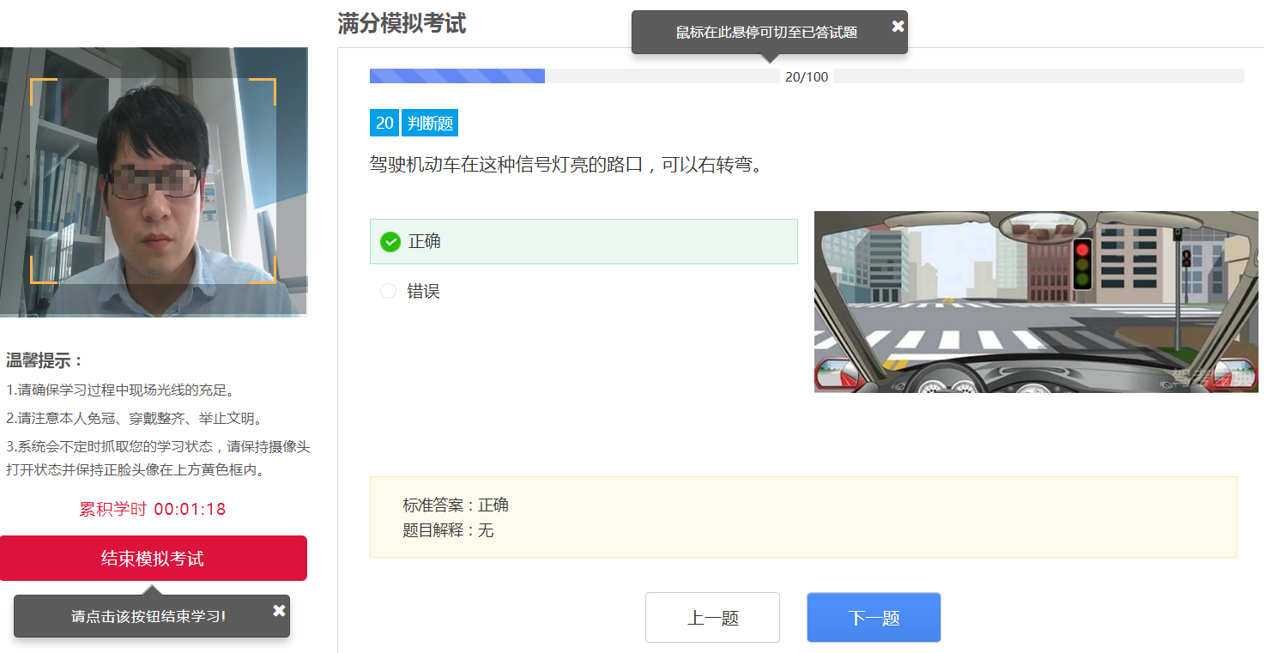The height and width of the screenshot is (653, 1264).
Task: Click the green checkmark beside 正确
Action: (390, 242)
